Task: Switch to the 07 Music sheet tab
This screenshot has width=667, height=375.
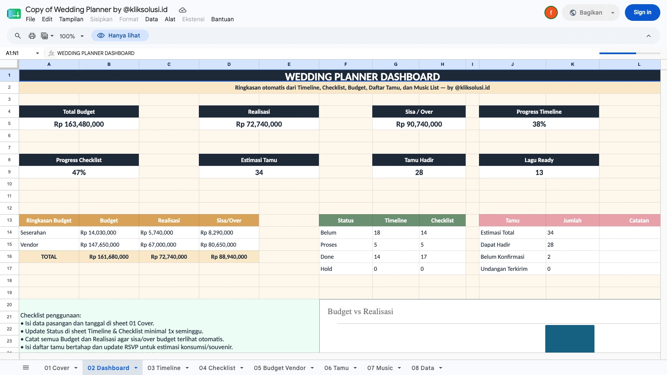Action: [380, 368]
